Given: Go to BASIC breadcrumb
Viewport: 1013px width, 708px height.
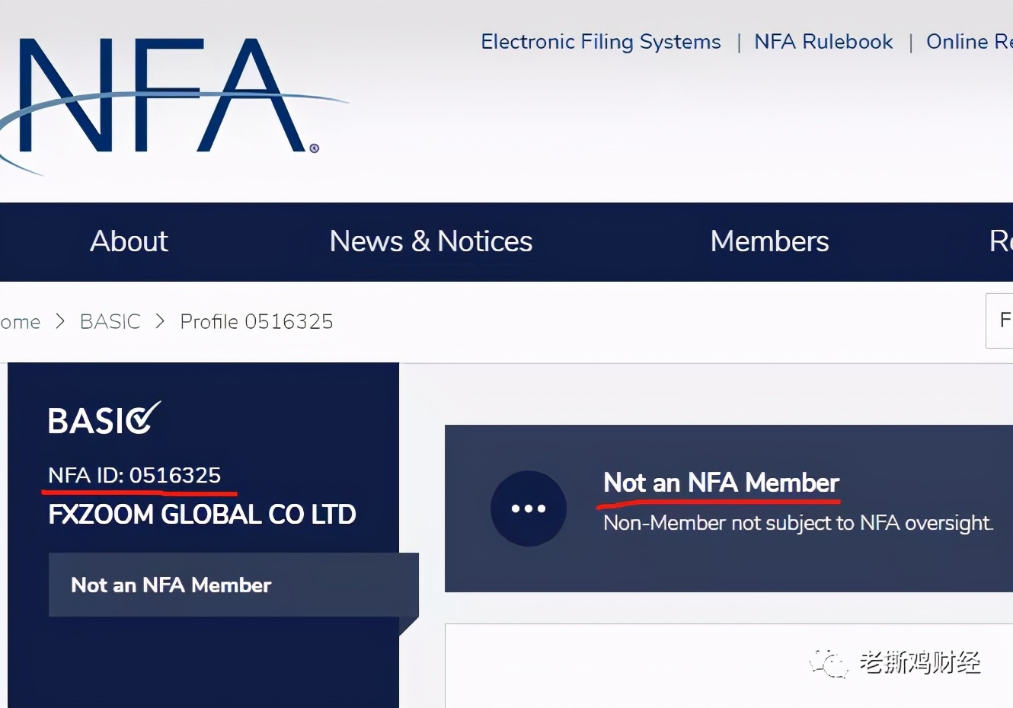Looking at the screenshot, I should point(110,321).
